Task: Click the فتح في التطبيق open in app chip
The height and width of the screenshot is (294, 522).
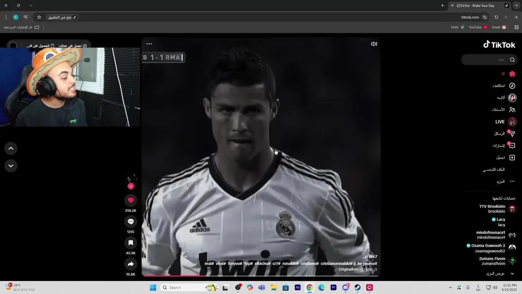Action: click(x=62, y=17)
